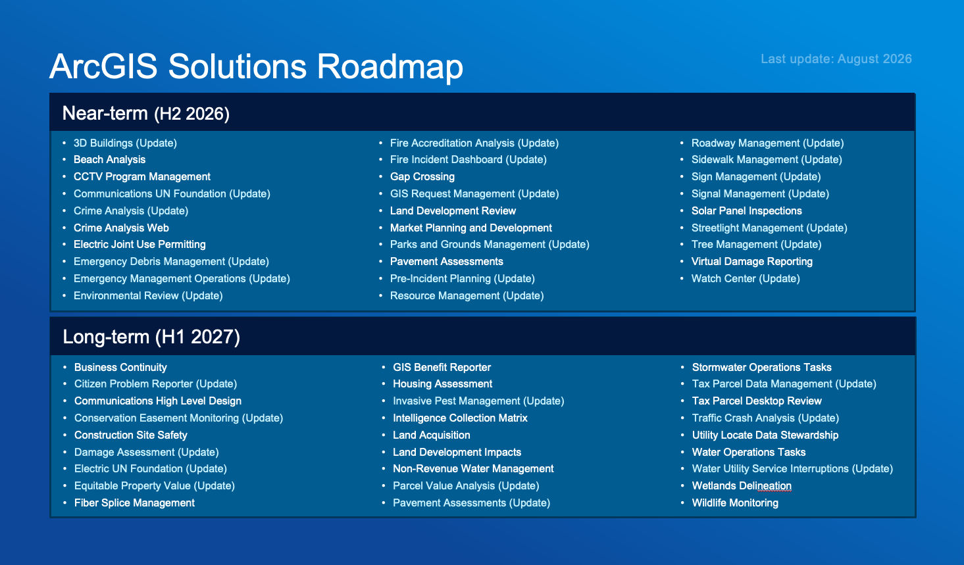Image resolution: width=964 pixels, height=565 pixels.
Task: Click long-term "Pavement Assessments (Update)"
Action: click(x=471, y=503)
